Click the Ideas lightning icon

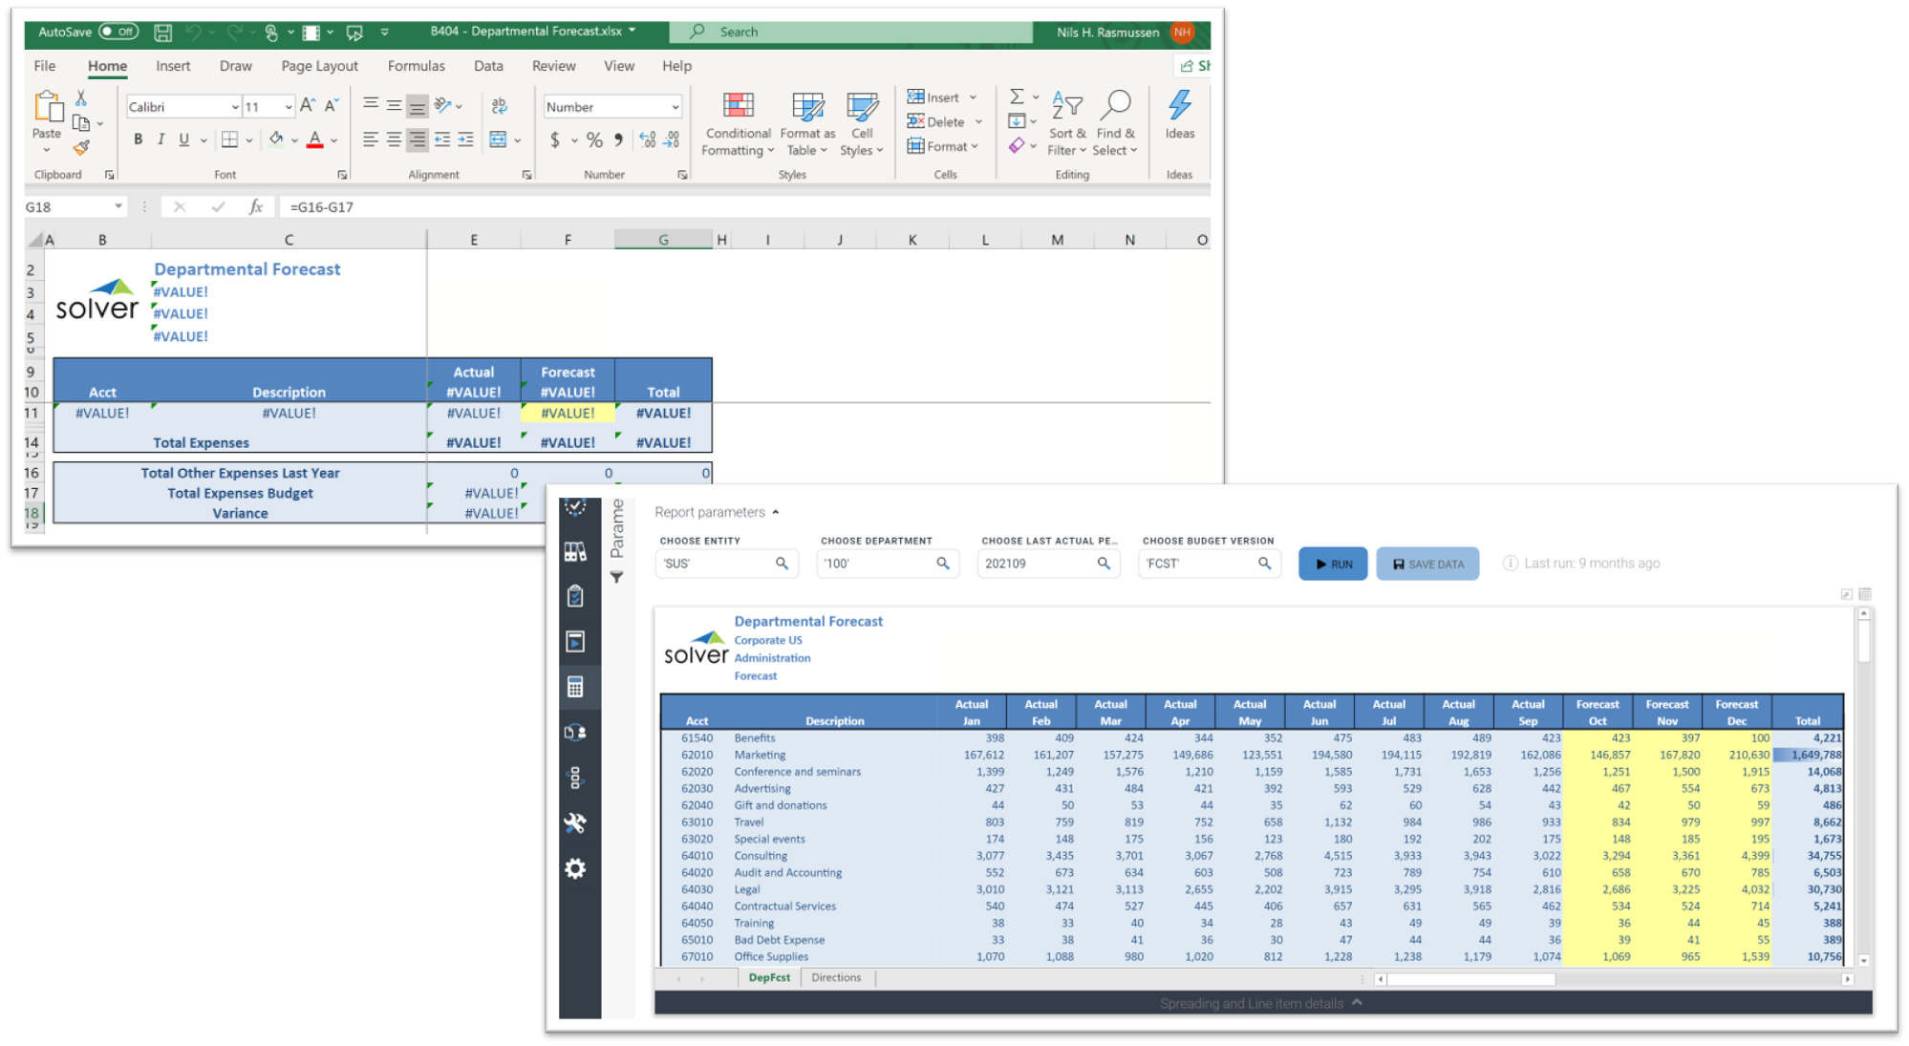(1179, 105)
